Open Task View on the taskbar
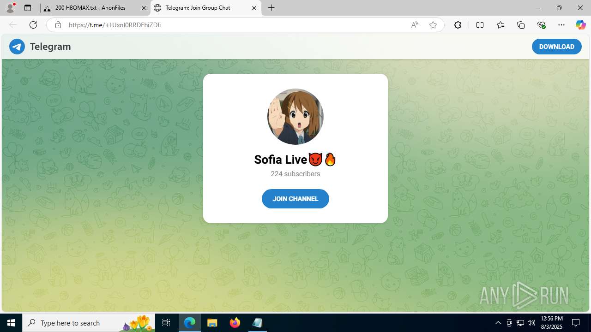The image size is (591, 332). pyautogui.click(x=166, y=323)
